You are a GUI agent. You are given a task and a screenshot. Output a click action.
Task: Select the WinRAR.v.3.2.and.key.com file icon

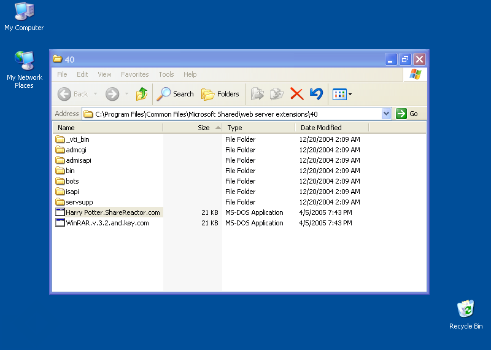(60, 223)
